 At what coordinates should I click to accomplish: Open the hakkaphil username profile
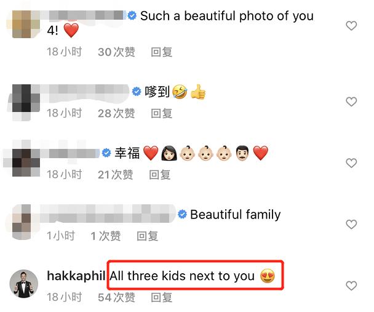point(76,276)
